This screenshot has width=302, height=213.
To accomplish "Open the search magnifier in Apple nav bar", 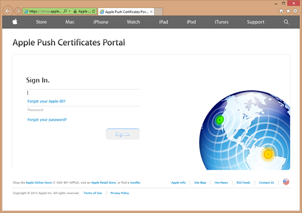I will pos(286,22).
